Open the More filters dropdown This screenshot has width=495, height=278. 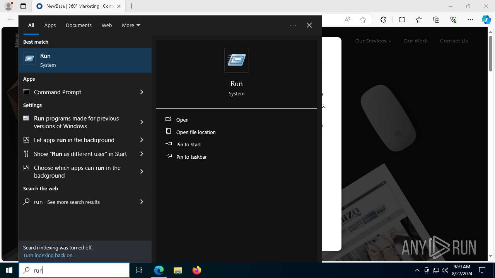[131, 25]
